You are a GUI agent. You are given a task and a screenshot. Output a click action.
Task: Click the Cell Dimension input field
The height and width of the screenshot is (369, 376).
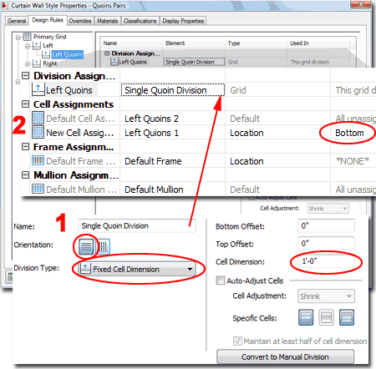point(326,261)
